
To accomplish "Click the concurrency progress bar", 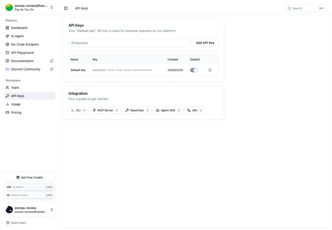I will [29, 199].
